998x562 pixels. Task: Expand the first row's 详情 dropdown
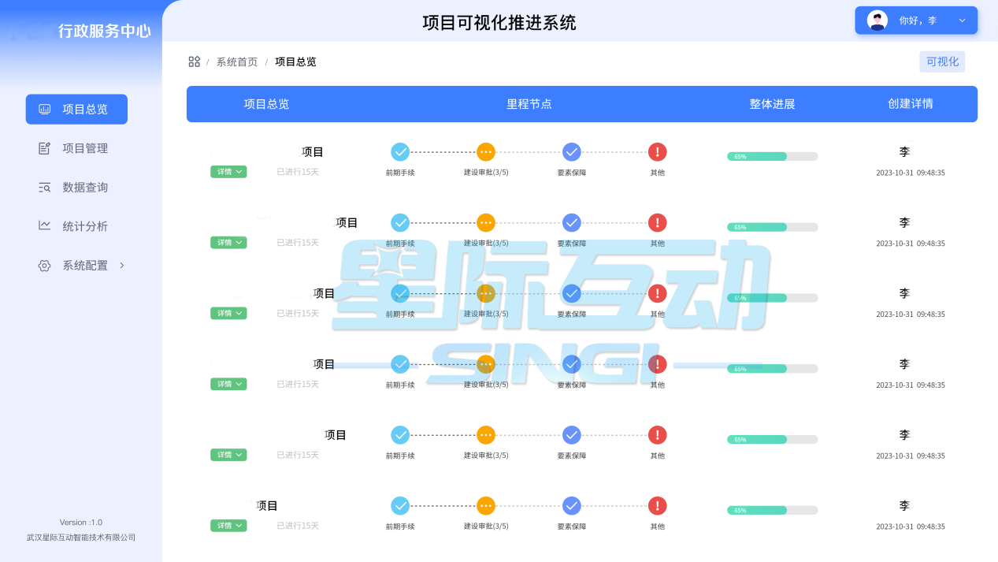pyautogui.click(x=228, y=172)
